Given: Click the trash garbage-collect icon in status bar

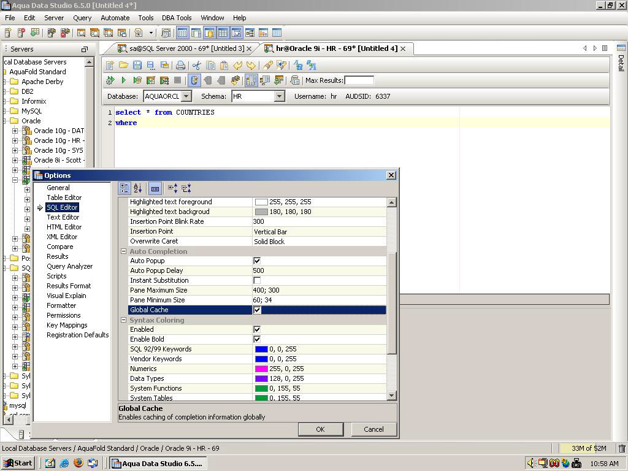Looking at the screenshot, I should point(622,448).
